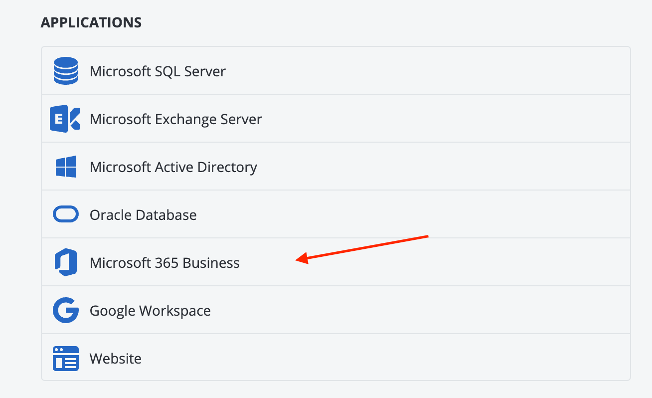652x398 pixels.
Task: Click the 'E' logo beside Microsoft Exchange Server
Action: [x=65, y=119]
